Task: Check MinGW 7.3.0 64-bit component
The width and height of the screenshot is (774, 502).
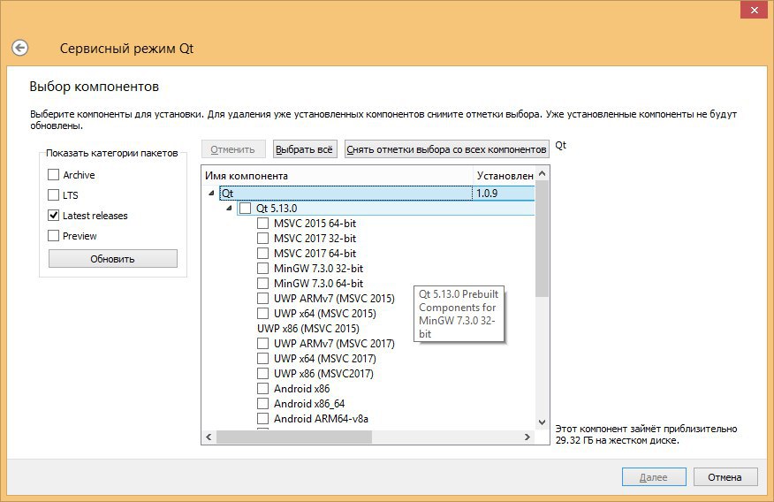Action: (262, 284)
